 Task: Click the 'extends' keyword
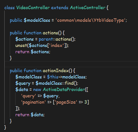(x=60, y=8)
